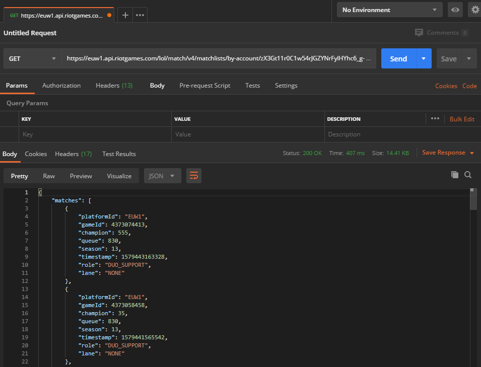
Task: Click gameId value 4373058458
Action: coord(129,305)
